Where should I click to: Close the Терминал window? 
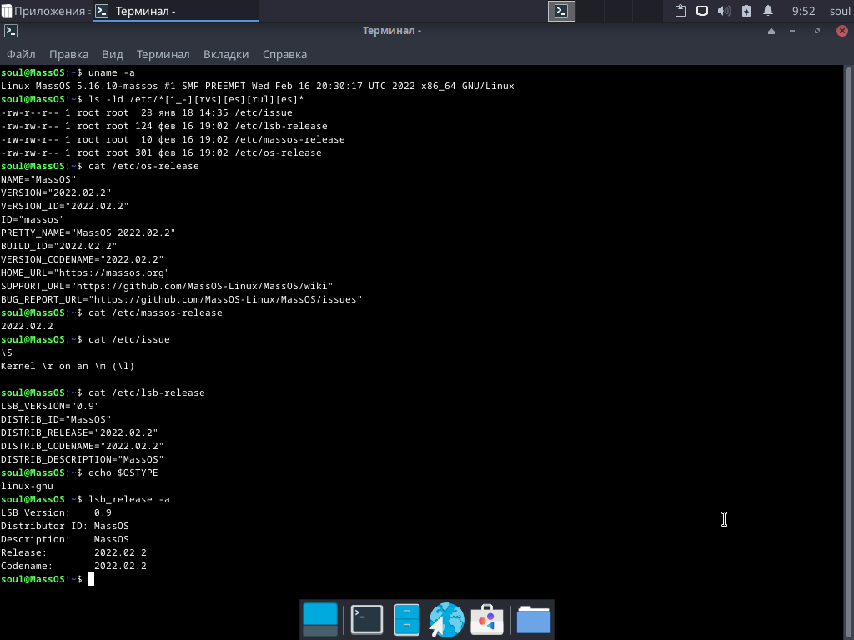click(842, 31)
